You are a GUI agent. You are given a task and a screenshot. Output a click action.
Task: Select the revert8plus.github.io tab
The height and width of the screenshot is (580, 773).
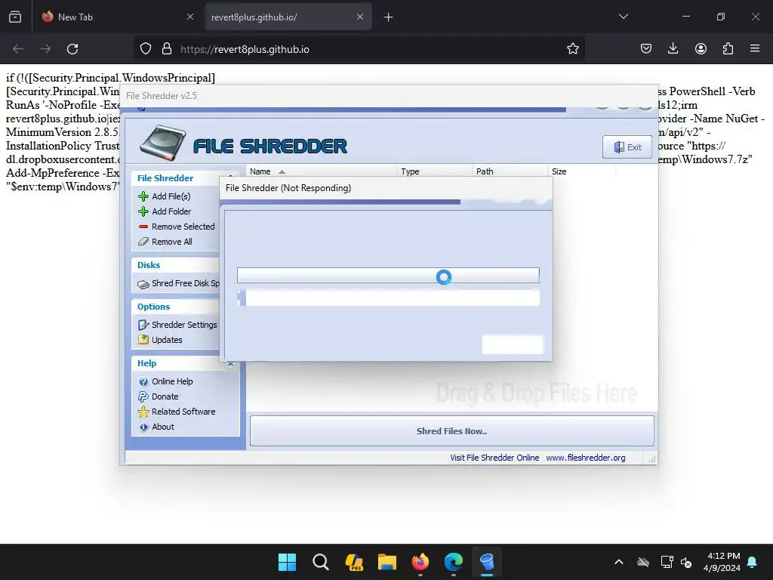tap(288, 17)
